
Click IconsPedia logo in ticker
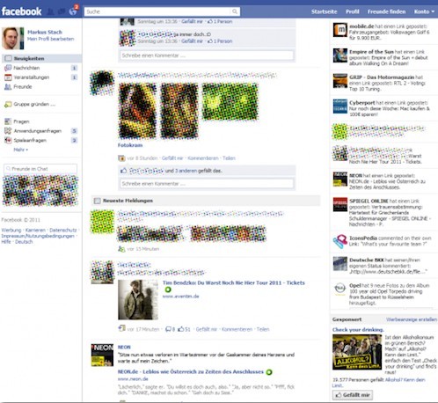(340, 242)
